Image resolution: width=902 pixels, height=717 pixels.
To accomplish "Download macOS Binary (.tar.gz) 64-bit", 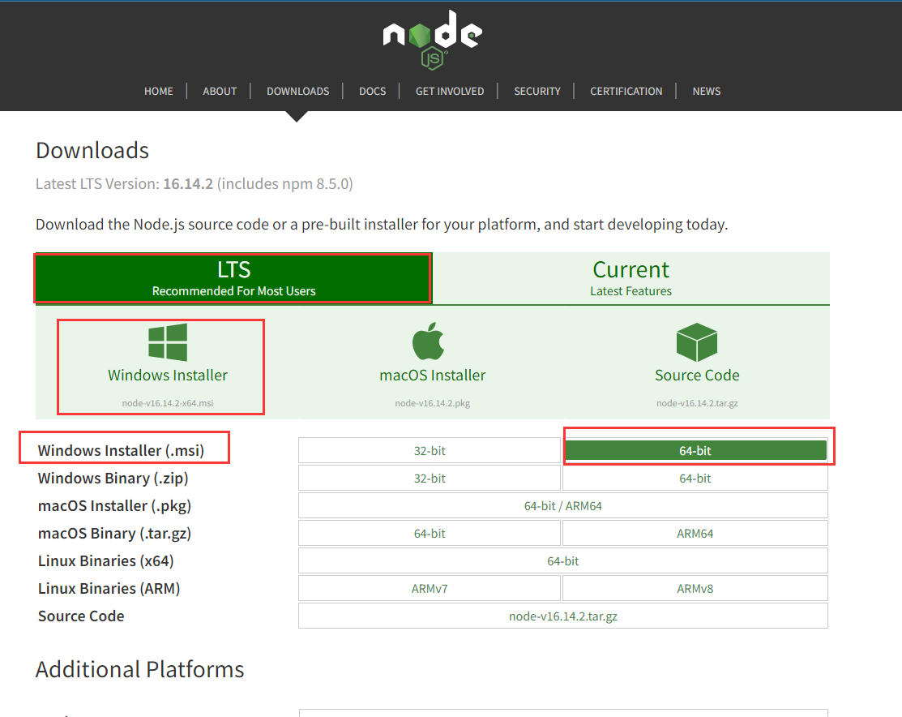I will tap(430, 533).
